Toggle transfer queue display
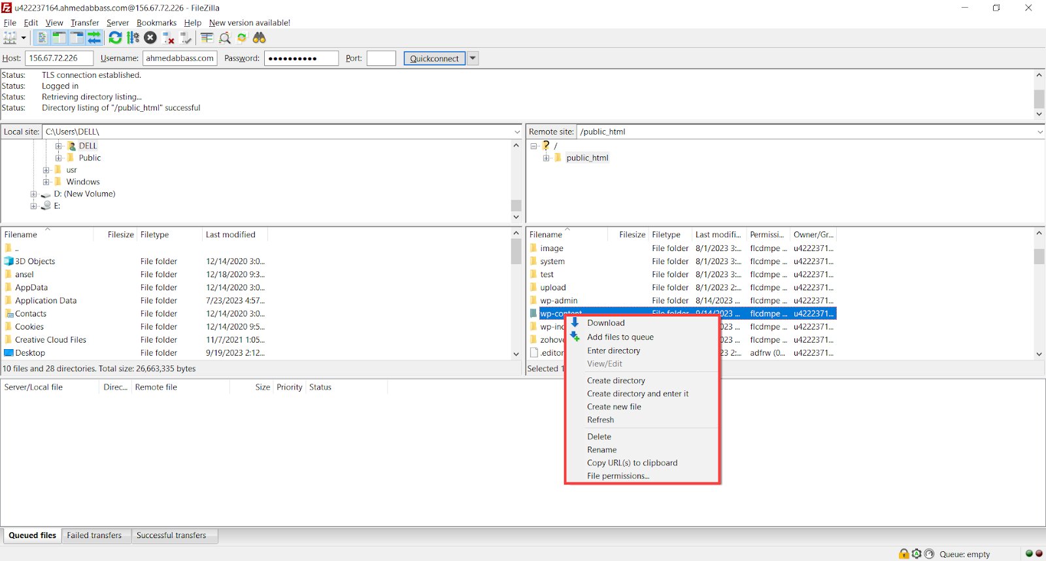The height and width of the screenshot is (561, 1046). click(94, 38)
